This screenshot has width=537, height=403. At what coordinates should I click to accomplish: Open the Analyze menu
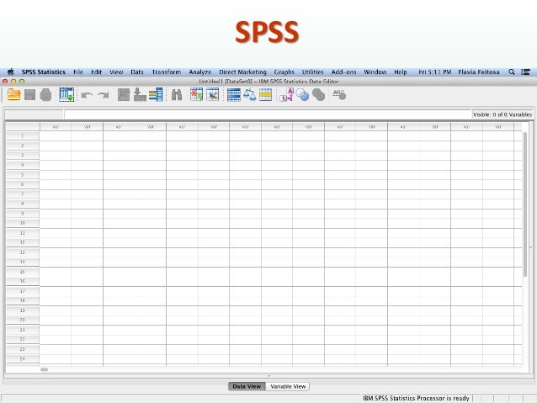200,72
